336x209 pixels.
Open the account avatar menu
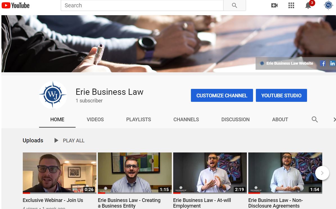pyautogui.click(x=328, y=5)
